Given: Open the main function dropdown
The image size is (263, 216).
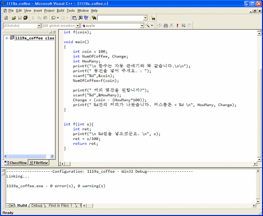Looking at the screenshot, I should [x=142, y=26].
